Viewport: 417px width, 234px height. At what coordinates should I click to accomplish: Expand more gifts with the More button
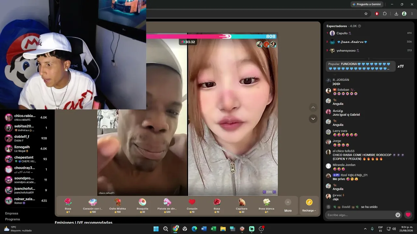pyautogui.click(x=288, y=206)
